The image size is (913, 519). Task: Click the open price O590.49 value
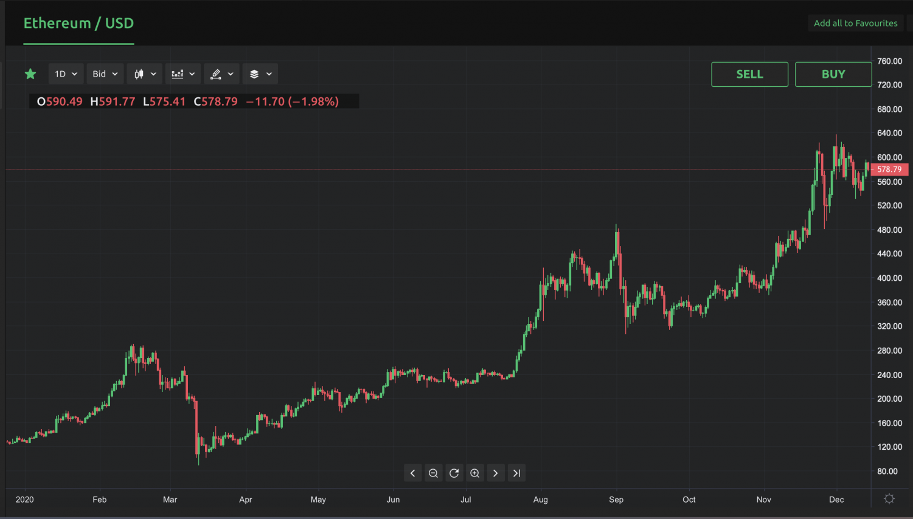point(60,101)
